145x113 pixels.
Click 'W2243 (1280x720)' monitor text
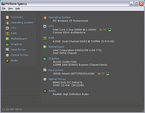click(65, 62)
